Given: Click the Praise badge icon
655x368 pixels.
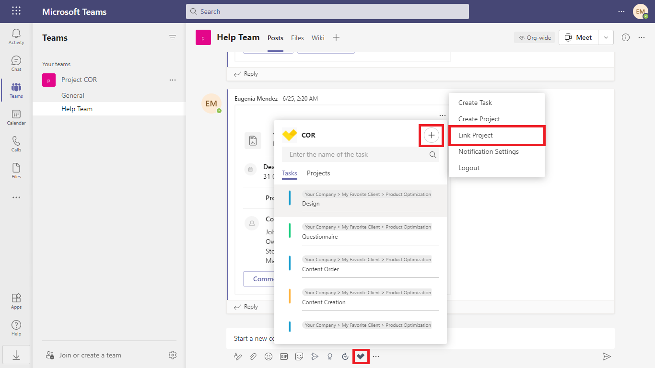Looking at the screenshot, I should pyautogui.click(x=329, y=356).
